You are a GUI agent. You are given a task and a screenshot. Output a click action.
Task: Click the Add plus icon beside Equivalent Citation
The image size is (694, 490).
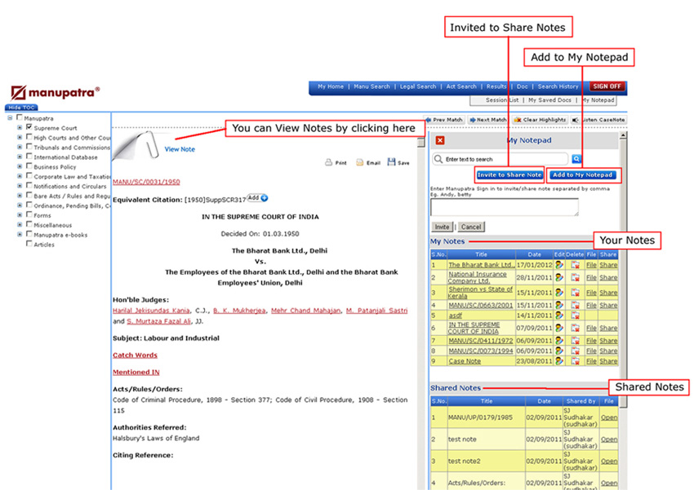(265, 198)
